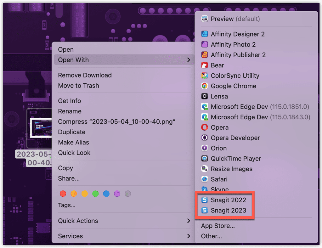This screenshot has height=248, width=322.
Task: Click the Skype icon
Action: pos(205,189)
